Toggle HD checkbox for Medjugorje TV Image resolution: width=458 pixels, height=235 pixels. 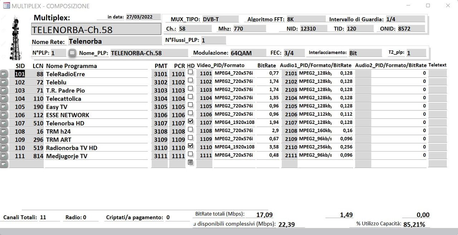tap(190, 154)
